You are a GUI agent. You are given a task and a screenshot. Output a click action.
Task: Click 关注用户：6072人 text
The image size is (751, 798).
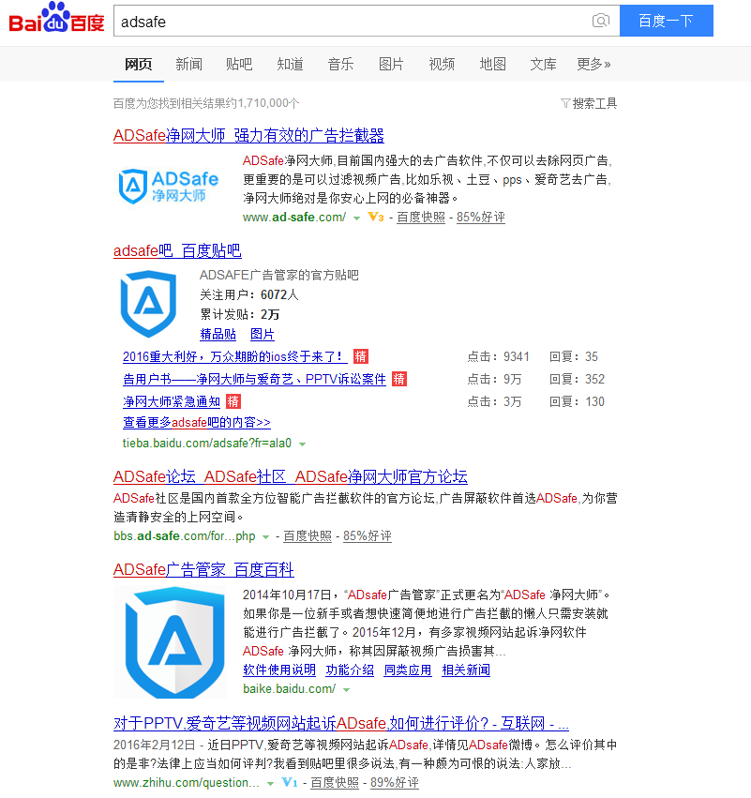249,294
